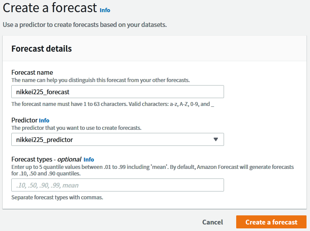The image size is (310, 231).
Task: Click the 'Separate forecast types with commas' hint
Action: click(x=57, y=198)
